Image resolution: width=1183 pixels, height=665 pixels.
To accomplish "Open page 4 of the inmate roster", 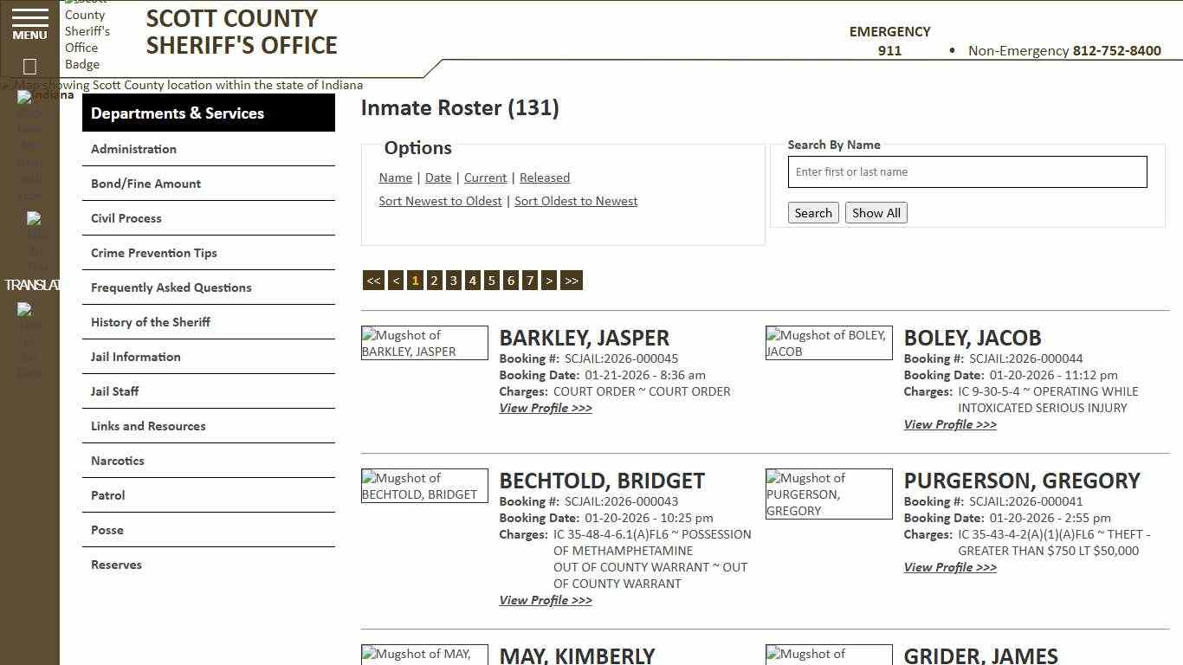I will pos(472,280).
